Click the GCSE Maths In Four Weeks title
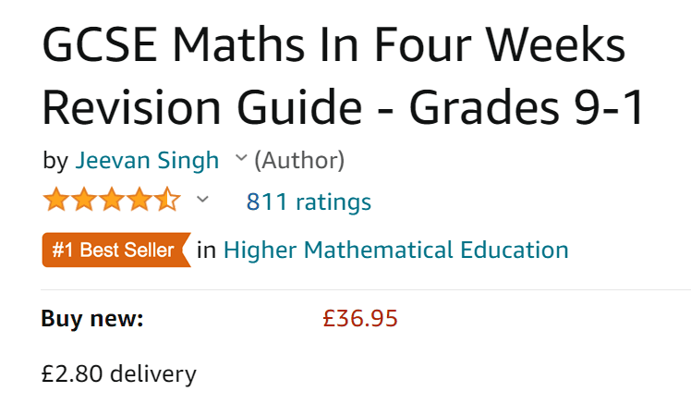691x416 pixels. tap(333, 44)
